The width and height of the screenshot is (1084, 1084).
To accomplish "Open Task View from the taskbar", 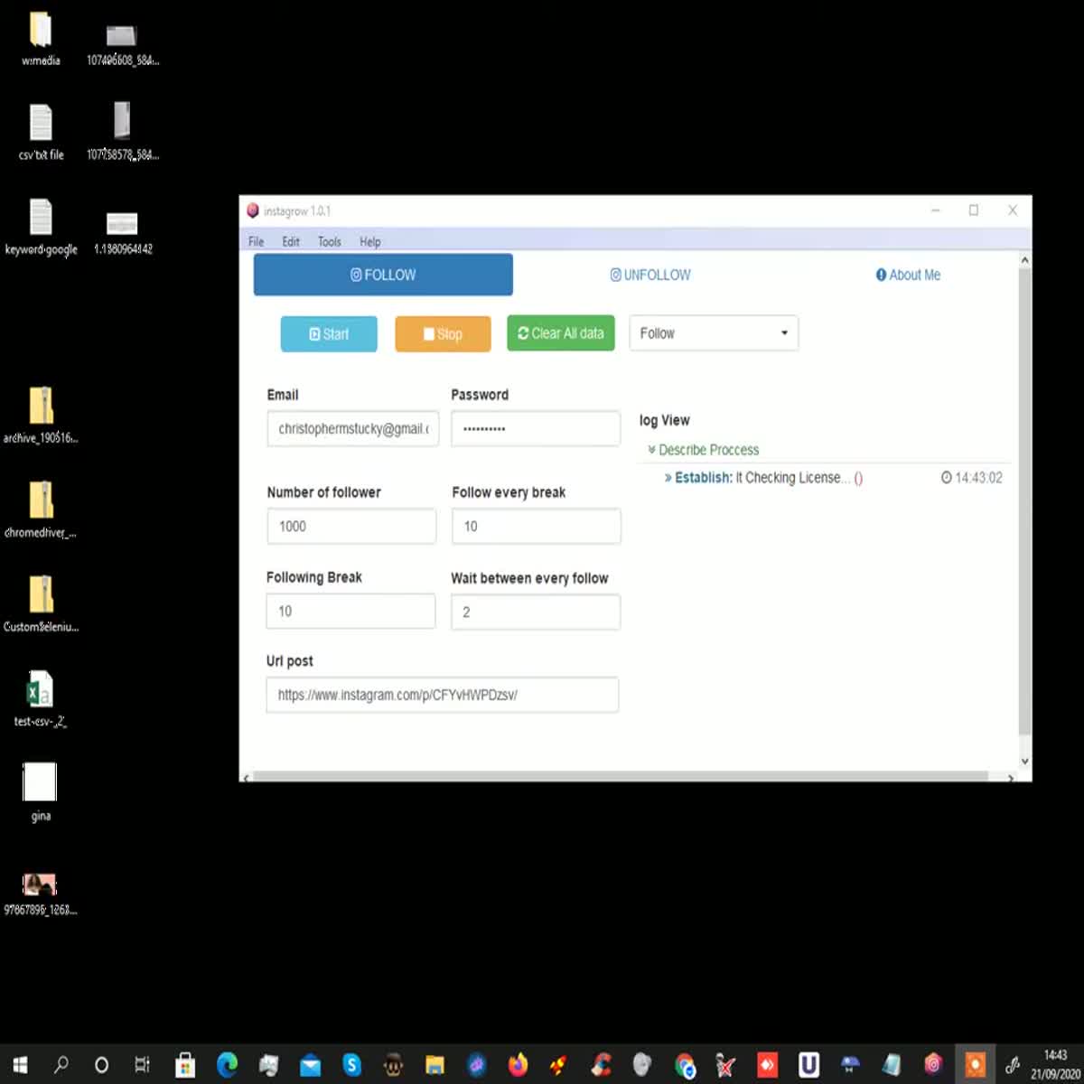I will (x=143, y=1065).
